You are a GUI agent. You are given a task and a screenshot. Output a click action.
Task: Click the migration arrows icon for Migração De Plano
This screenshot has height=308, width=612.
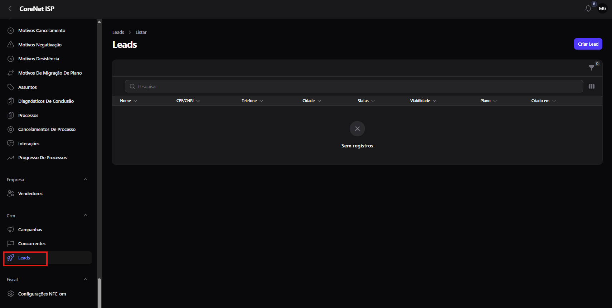pyautogui.click(x=11, y=73)
